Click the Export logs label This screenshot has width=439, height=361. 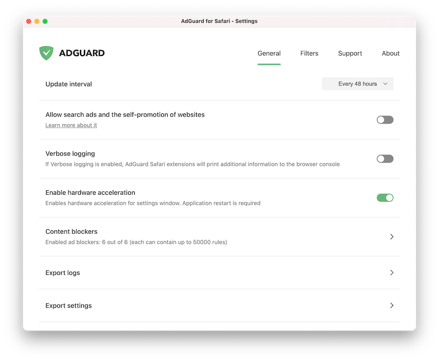click(x=63, y=273)
